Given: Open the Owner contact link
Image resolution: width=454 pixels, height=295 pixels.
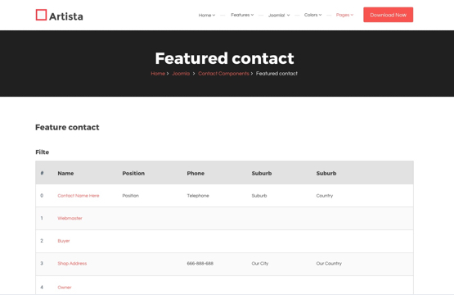Looking at the screenshot, I should click(x=65, y=287).
